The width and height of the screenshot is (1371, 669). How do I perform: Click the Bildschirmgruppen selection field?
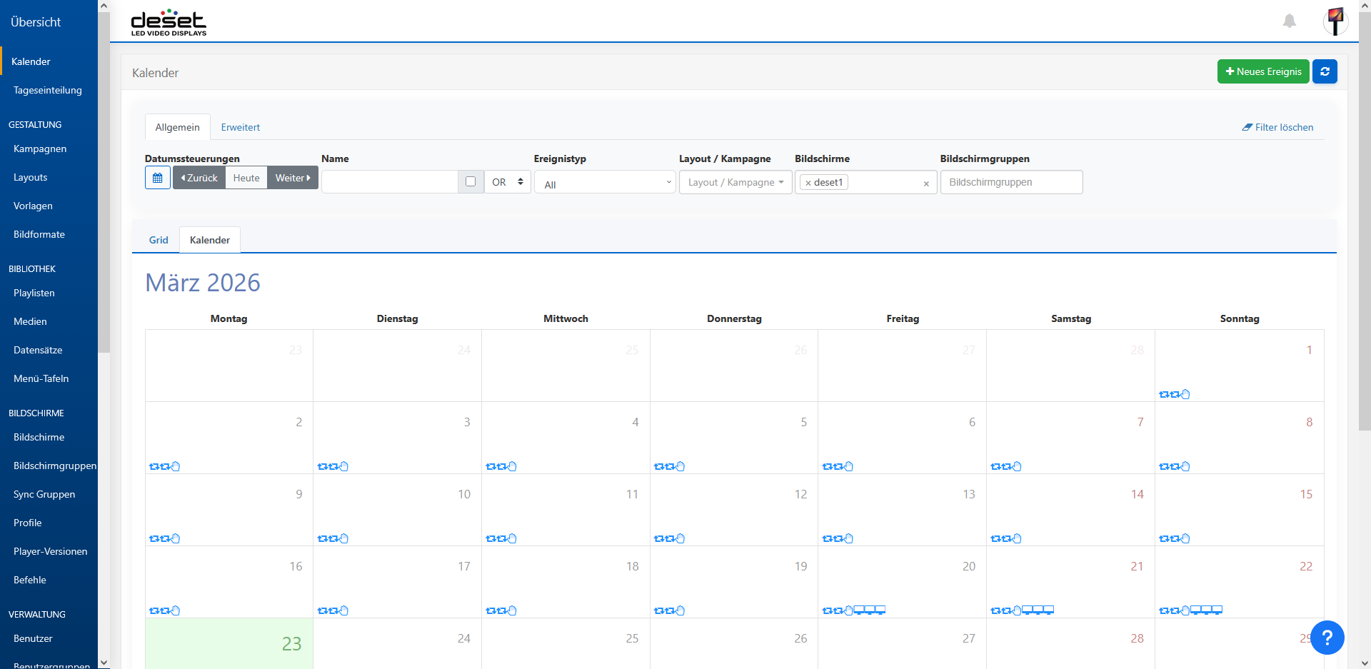1011,182
